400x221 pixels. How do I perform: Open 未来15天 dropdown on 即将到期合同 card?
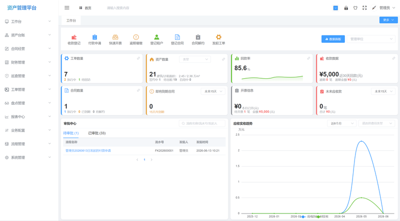coord(213,91)
